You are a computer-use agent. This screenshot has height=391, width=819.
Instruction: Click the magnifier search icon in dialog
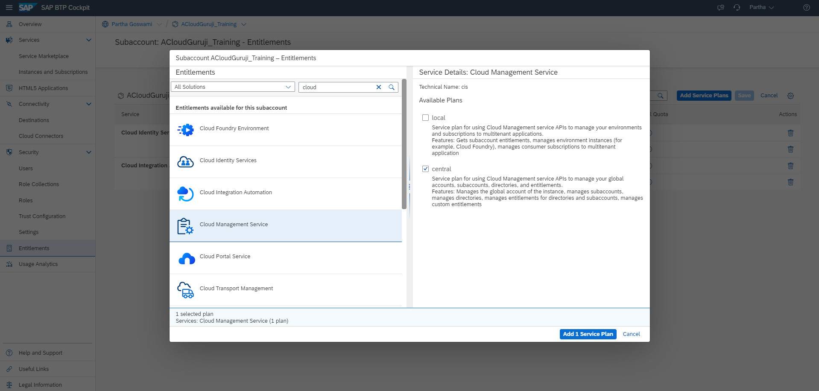coord(391,87)
